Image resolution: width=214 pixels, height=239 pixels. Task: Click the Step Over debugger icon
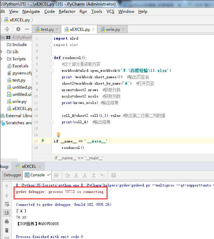(67, 175)
